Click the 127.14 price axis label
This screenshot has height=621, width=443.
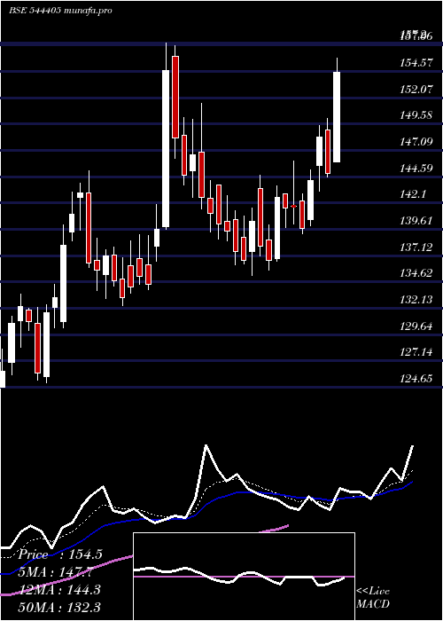[x=416, y=352]
